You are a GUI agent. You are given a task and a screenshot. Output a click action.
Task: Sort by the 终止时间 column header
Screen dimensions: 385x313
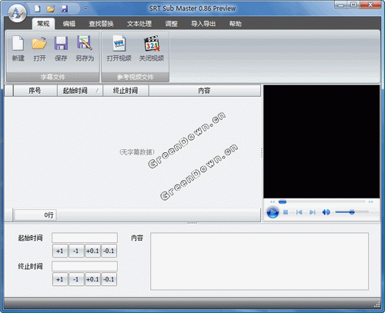(x=126, y=91)
